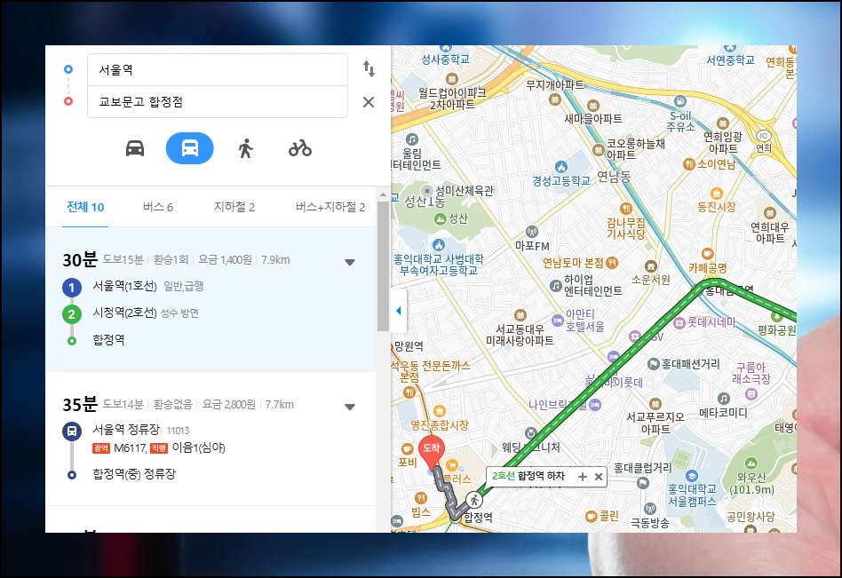Click 성산 mountain icon on map
This screenshot has height=578, width=842.
click(x=440, y=219)
